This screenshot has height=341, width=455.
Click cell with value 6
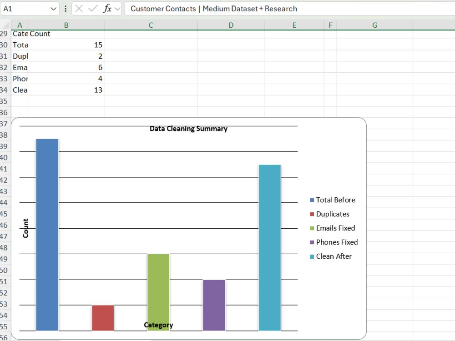tap(66, 67)
